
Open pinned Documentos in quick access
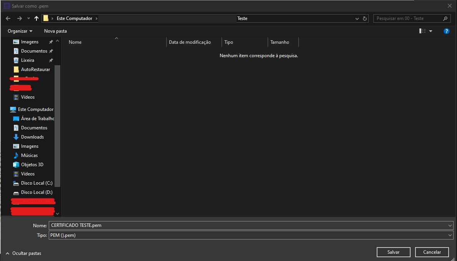tap(34, 51)
